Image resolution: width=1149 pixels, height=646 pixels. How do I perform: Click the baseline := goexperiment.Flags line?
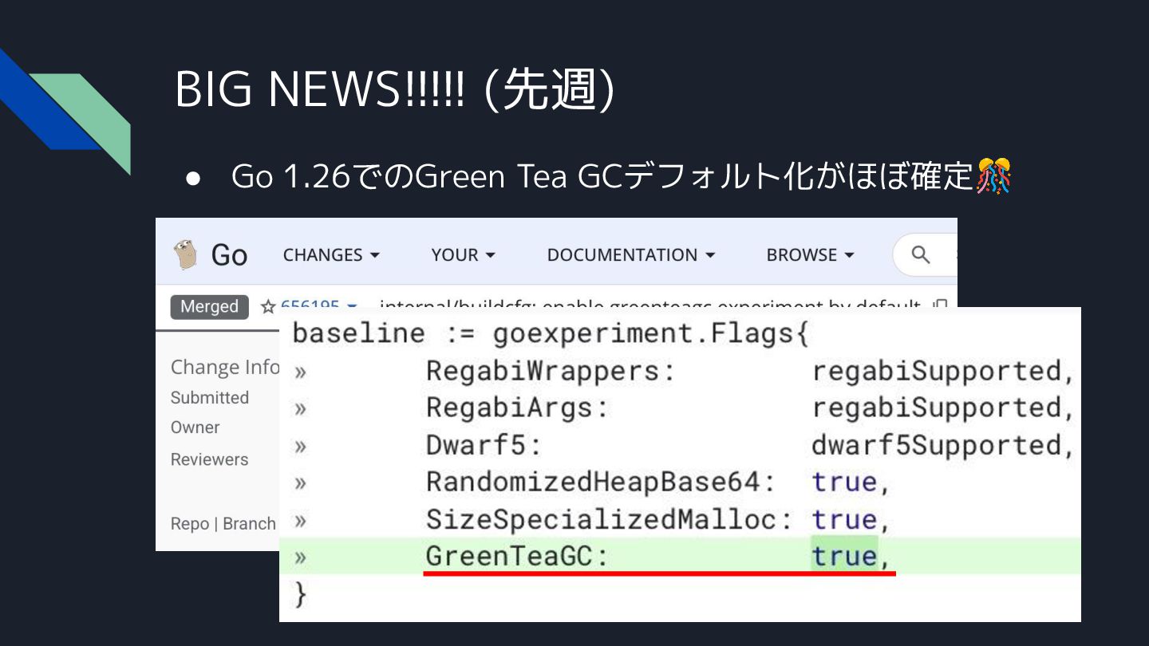point(551,333)
